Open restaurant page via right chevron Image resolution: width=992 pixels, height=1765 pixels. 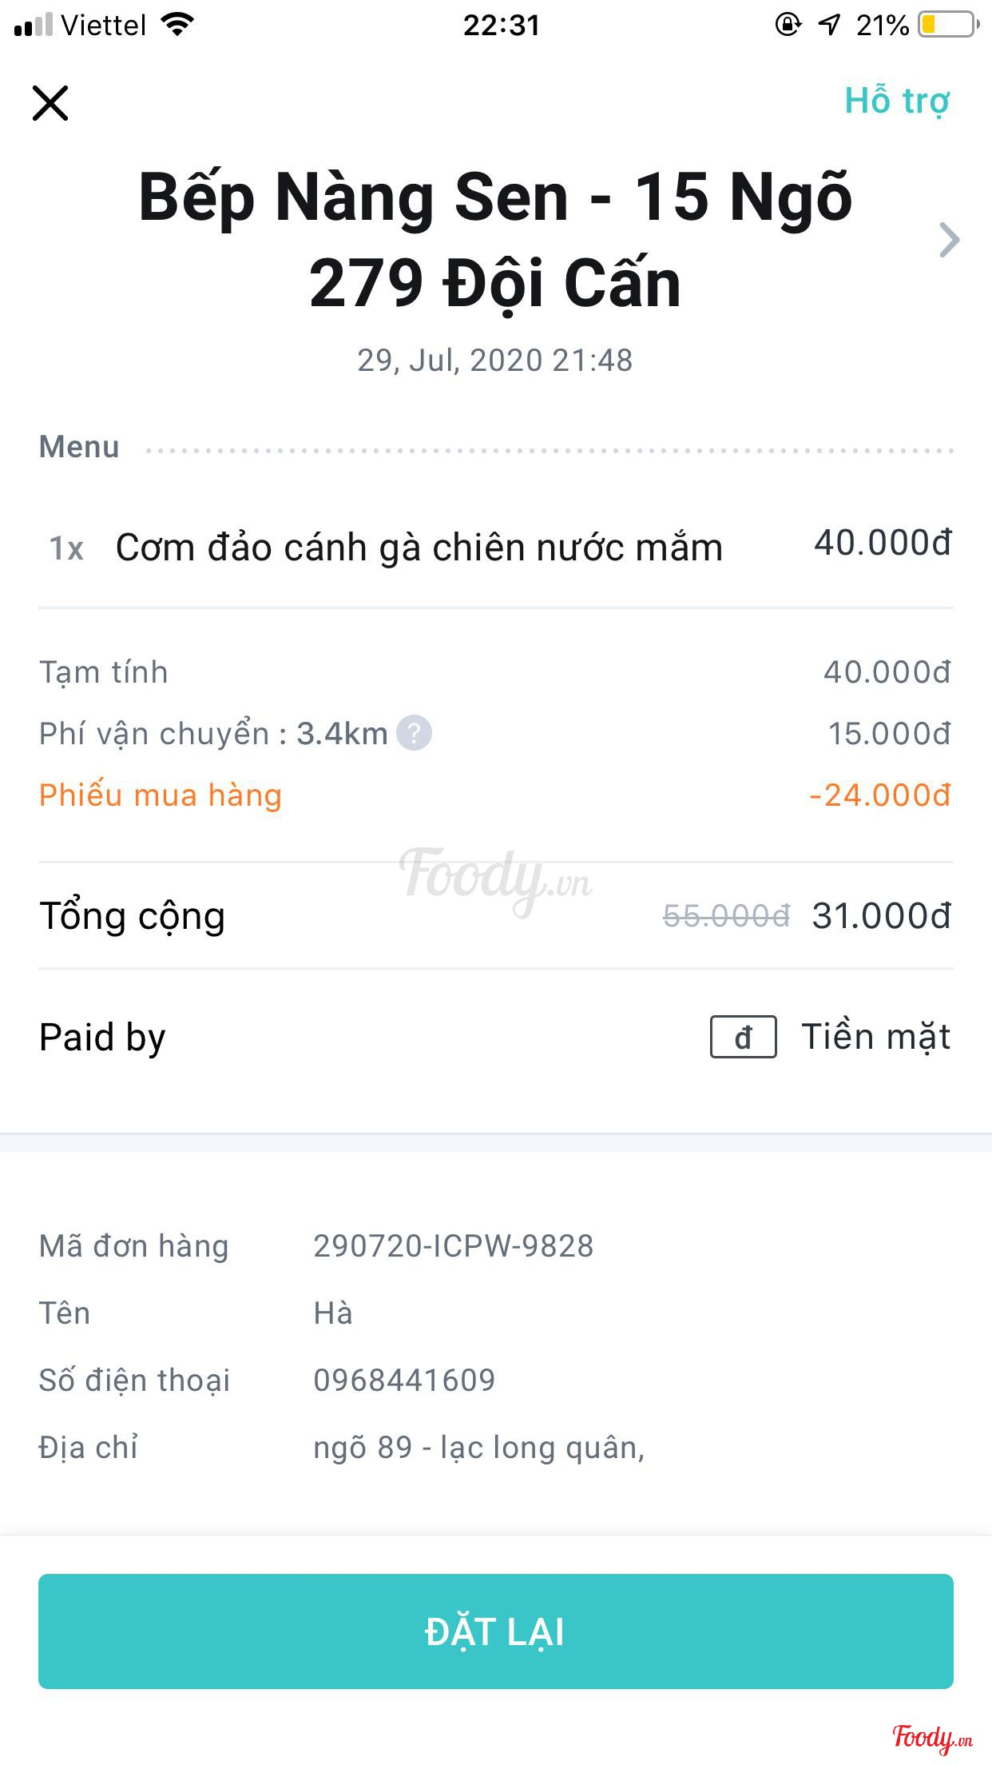pos(949,240)
